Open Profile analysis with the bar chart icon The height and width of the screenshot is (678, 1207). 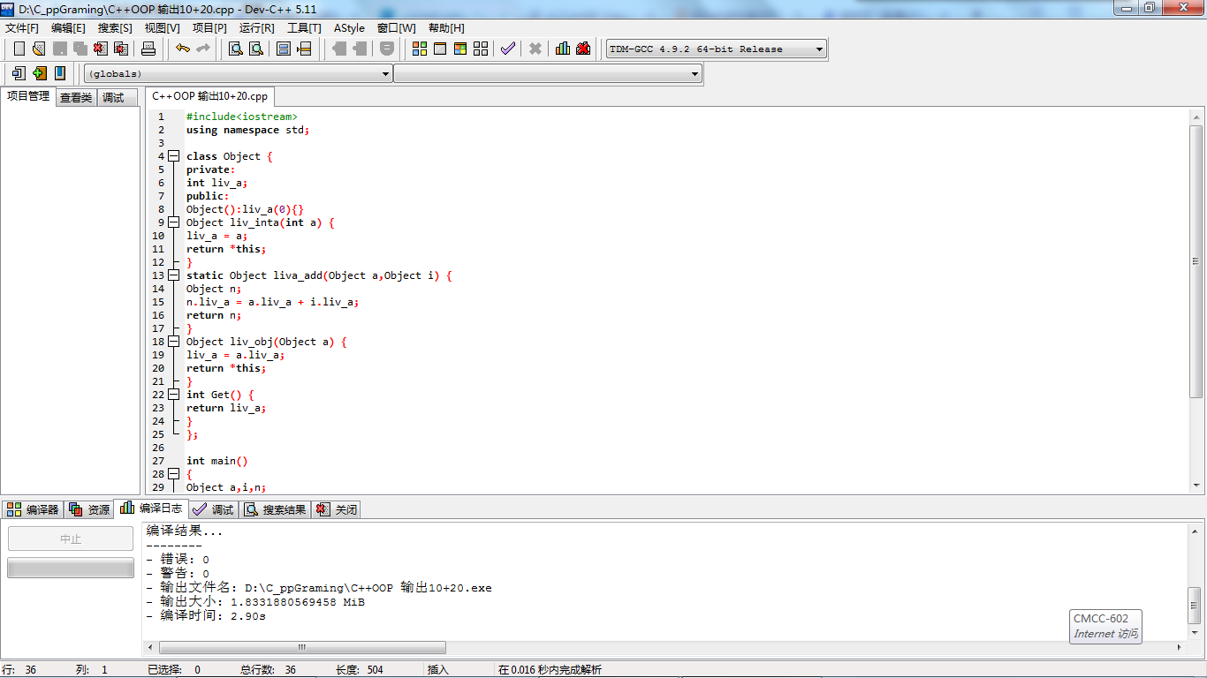(x=563, y=49)
